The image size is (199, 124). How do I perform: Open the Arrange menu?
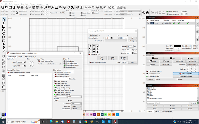(x=17, y=4)
